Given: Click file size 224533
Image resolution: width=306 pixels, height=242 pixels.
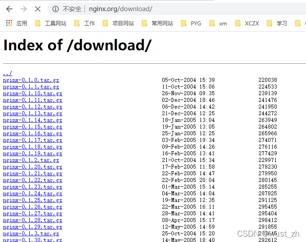Looking at the screenshot, I should click(268, 86).
